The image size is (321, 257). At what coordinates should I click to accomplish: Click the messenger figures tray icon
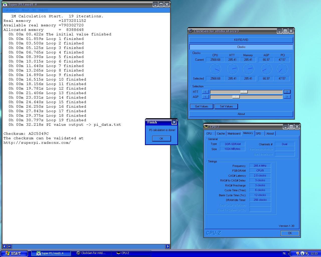coord(298,253)
